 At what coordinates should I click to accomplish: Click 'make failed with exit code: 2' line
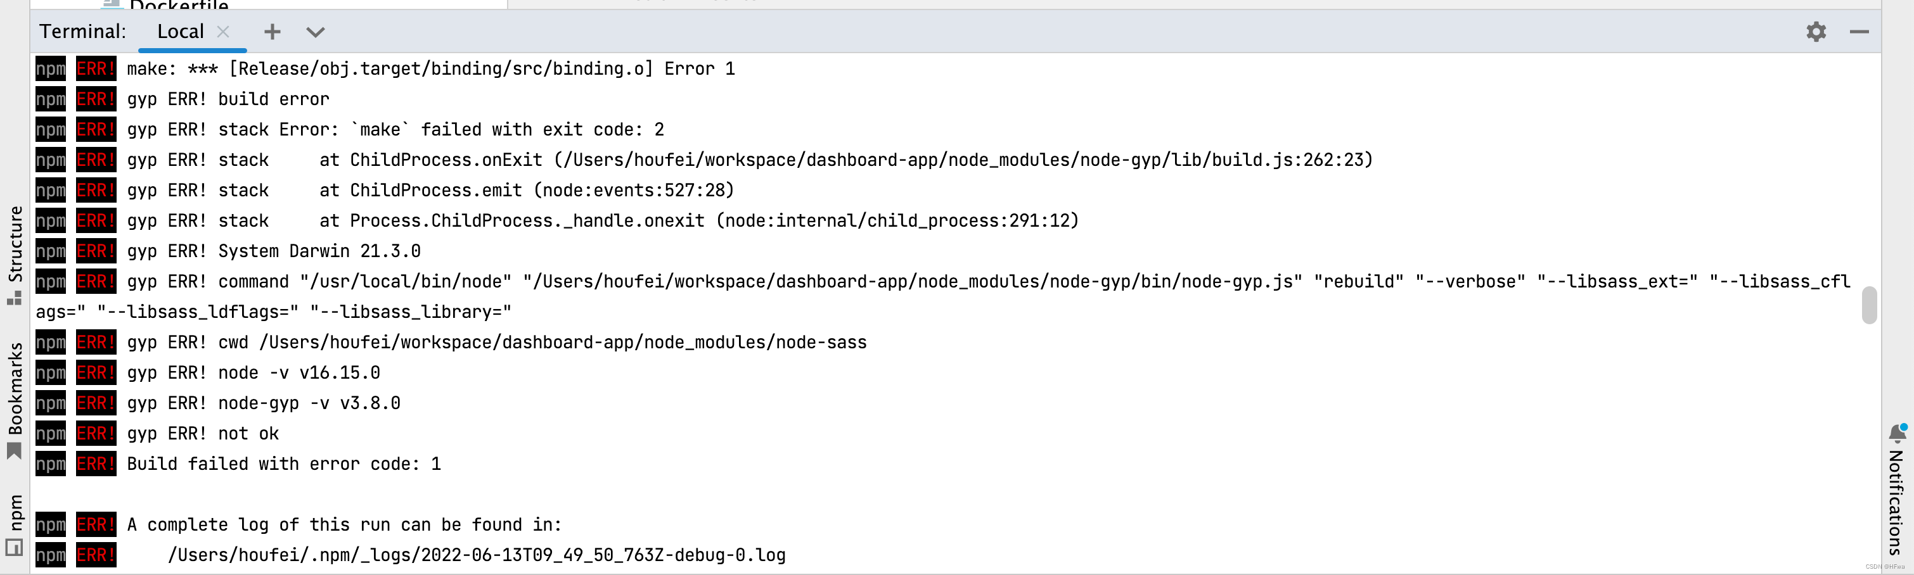pyautogui.click(x=395, y=130)
